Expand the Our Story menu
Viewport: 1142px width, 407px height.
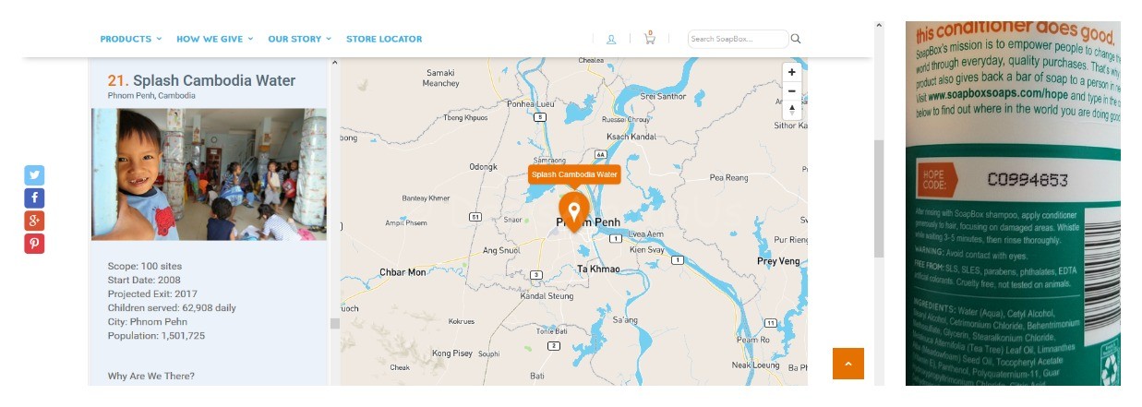coord(299,39)
